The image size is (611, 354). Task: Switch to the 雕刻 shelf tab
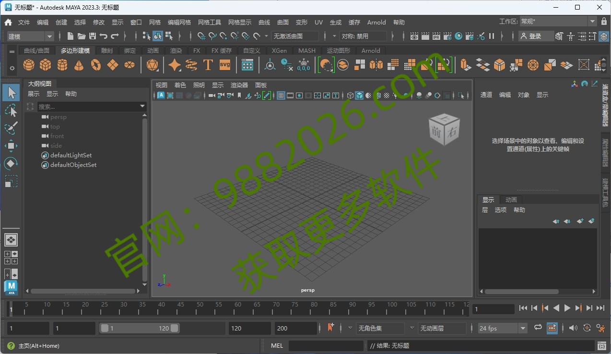(107, 50)
